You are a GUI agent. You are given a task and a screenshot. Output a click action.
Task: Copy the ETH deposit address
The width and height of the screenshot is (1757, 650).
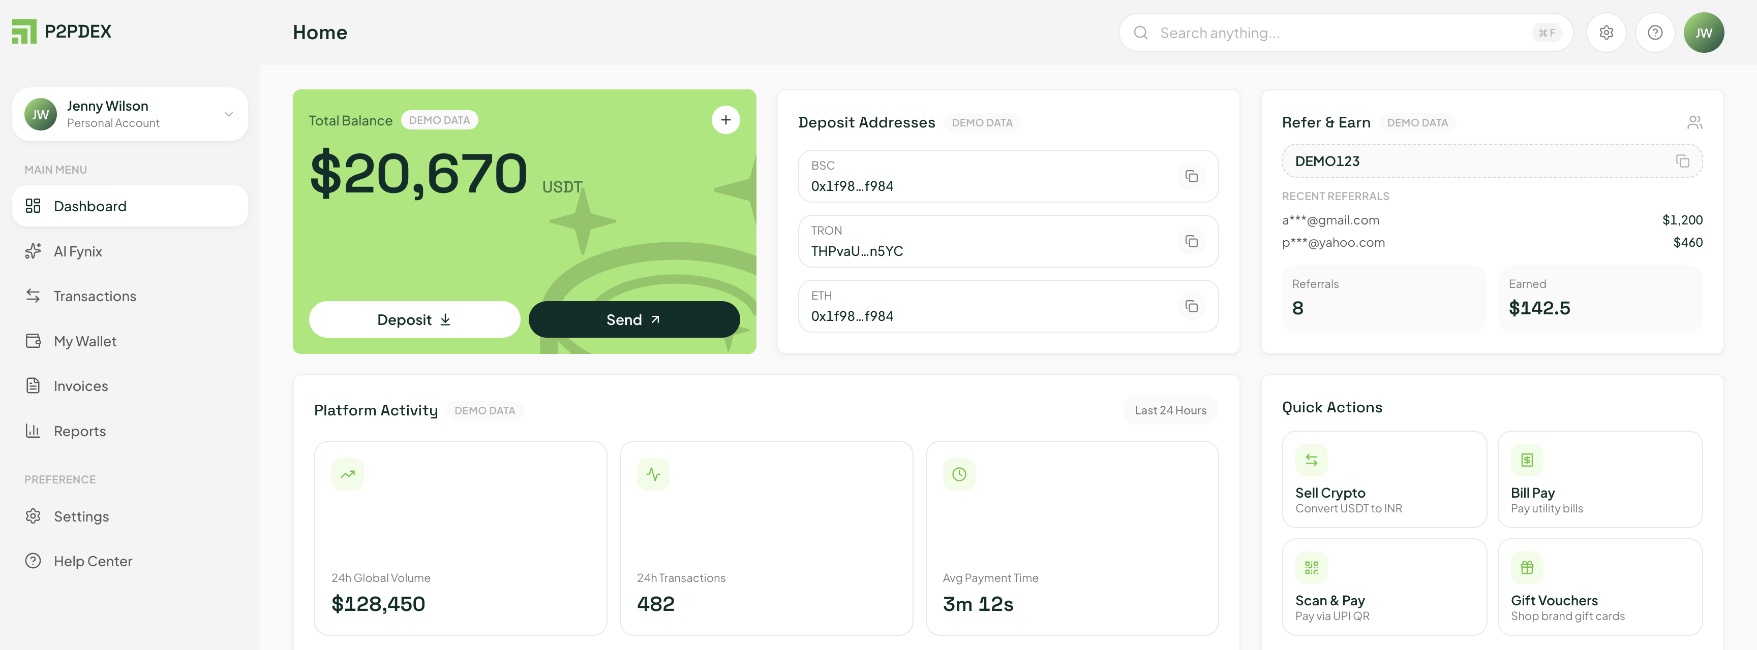(x=1192, y=307)
